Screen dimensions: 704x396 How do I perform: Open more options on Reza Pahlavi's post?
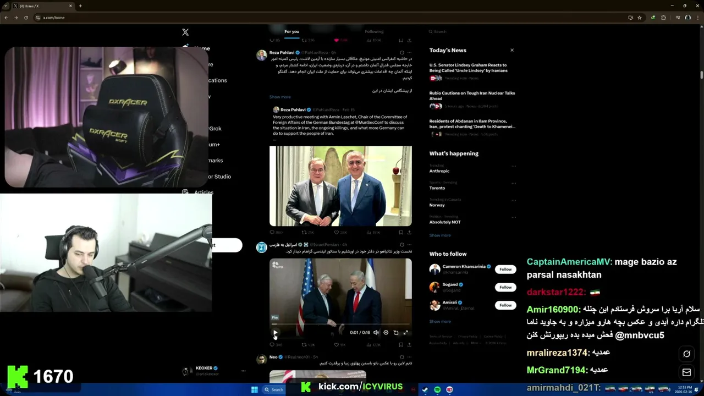point(409,53)
